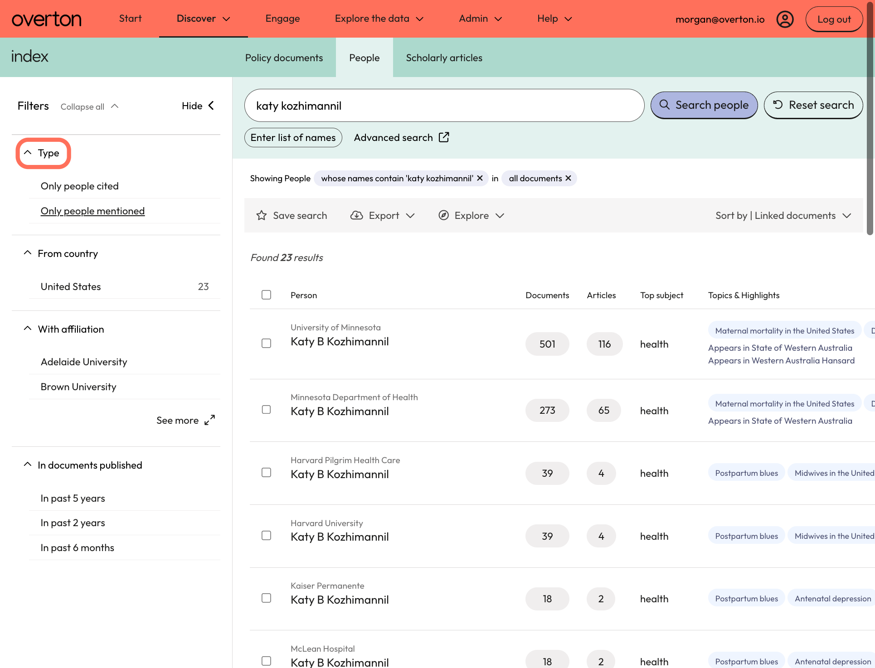Switch to the Policy documents tab
Viewport: 875px width, 668px height.
click(284, 58)
